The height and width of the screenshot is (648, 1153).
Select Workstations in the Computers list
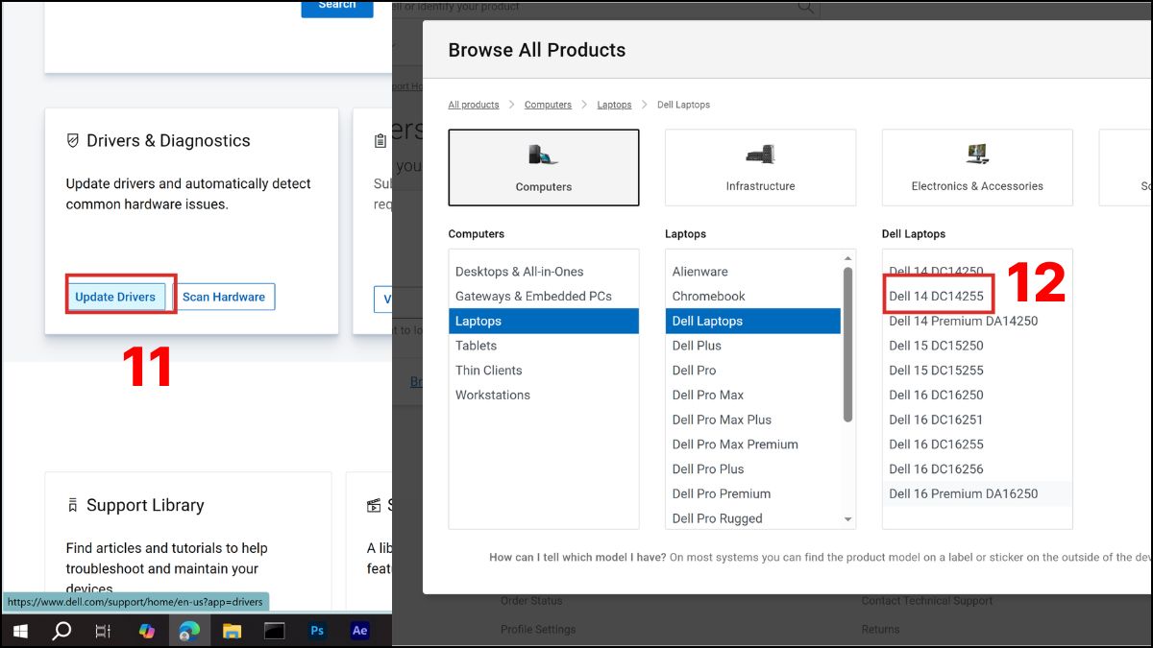click(x=493, y=395)
